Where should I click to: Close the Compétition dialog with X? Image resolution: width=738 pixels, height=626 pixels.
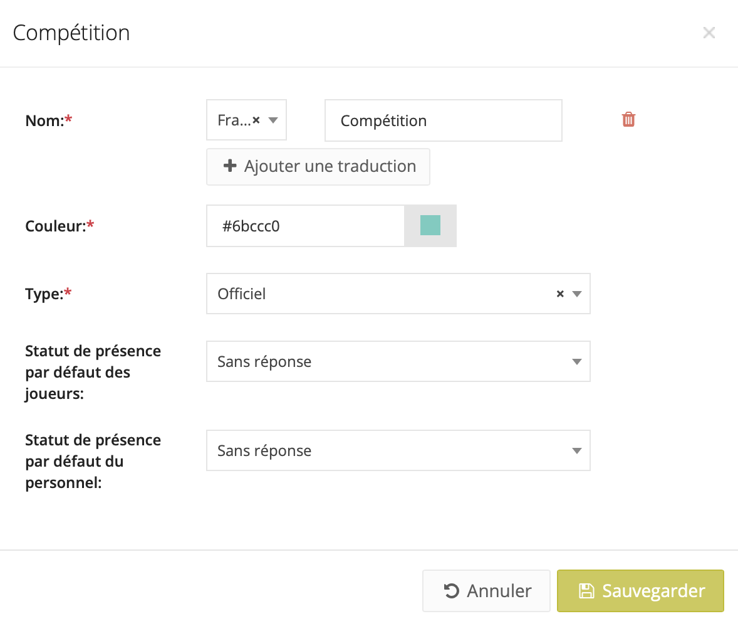tap(709, 33)
